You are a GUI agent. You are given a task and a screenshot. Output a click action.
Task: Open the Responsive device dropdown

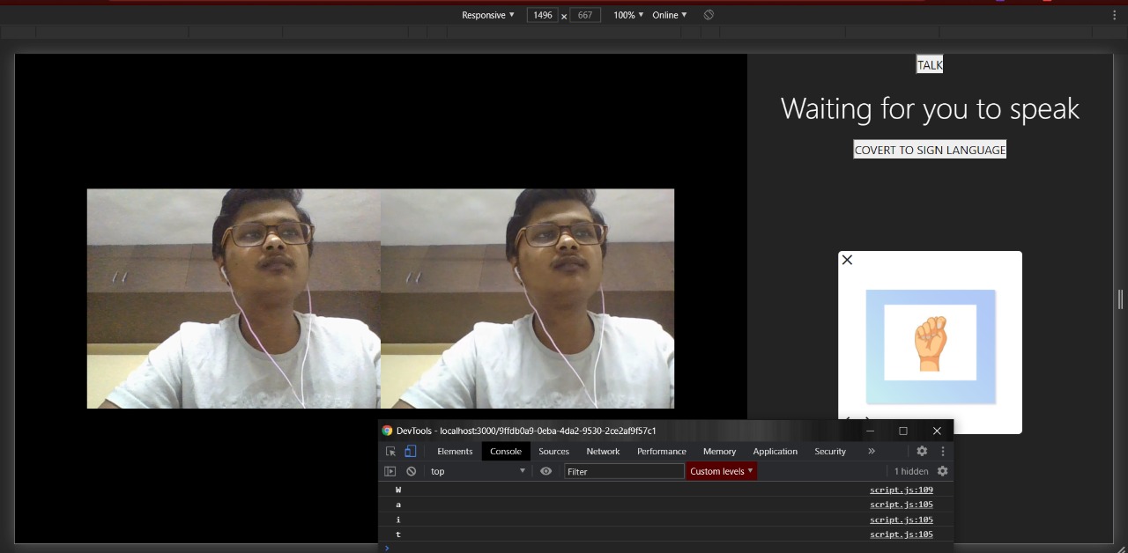point(488,15)
